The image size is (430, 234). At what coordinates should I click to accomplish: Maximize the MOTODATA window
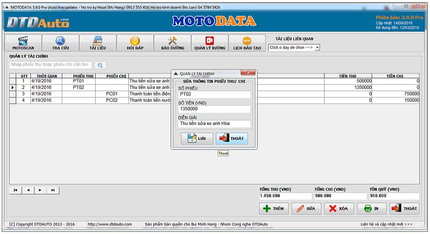click(406, 6)
